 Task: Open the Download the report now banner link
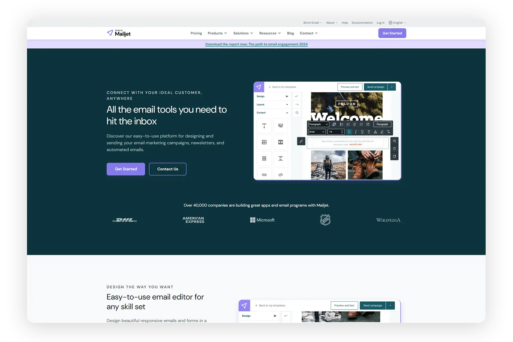pyautogui.click(x=256, y=44)
